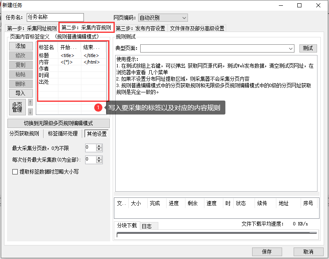Click the 任务名 input field
The image size is (329, 259).
(x=55, y=17)
